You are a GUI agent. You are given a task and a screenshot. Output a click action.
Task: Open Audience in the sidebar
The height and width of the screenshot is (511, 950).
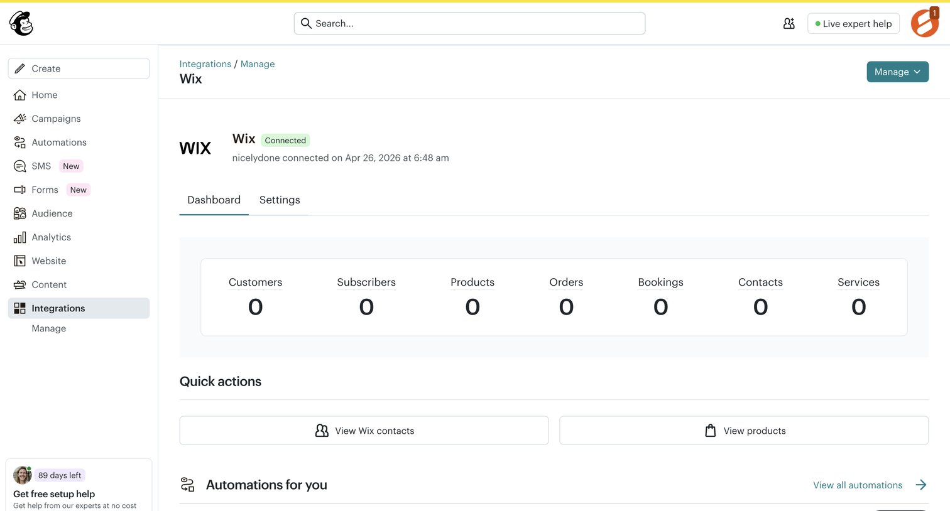tap(79, 213)
